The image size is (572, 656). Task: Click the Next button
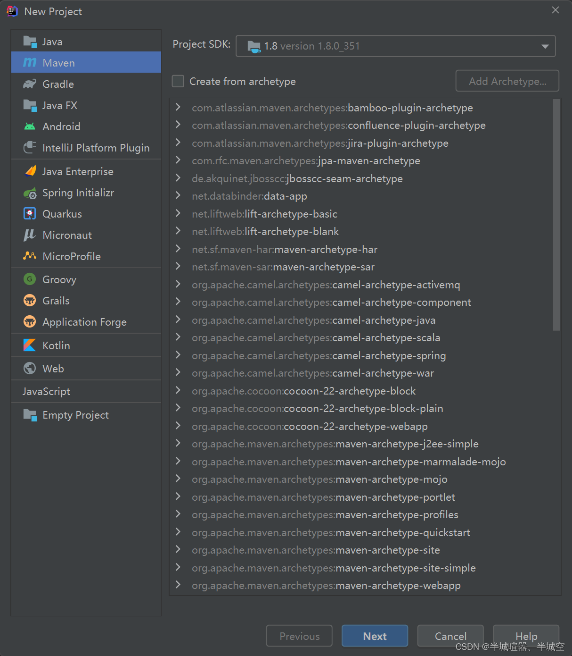pyautogui.click(x=375, y=636)
